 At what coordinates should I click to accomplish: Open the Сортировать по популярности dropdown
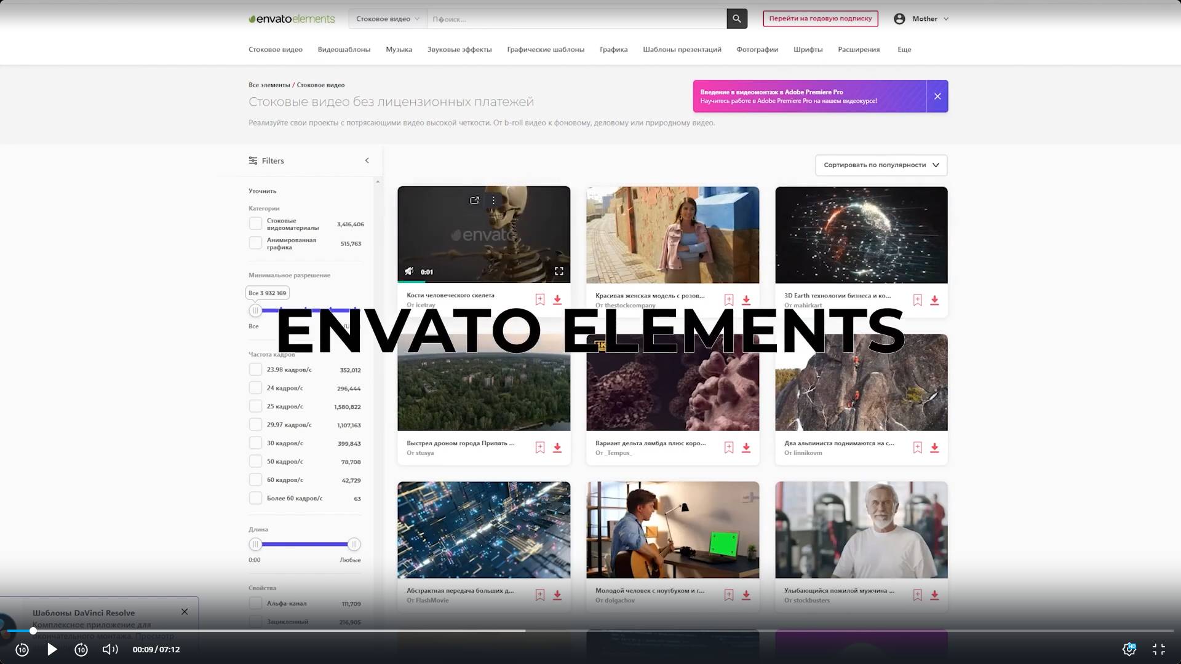(881, 165)
